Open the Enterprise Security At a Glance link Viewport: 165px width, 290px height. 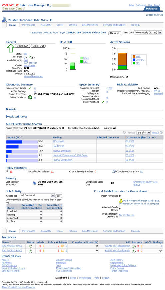pos(145,183)
